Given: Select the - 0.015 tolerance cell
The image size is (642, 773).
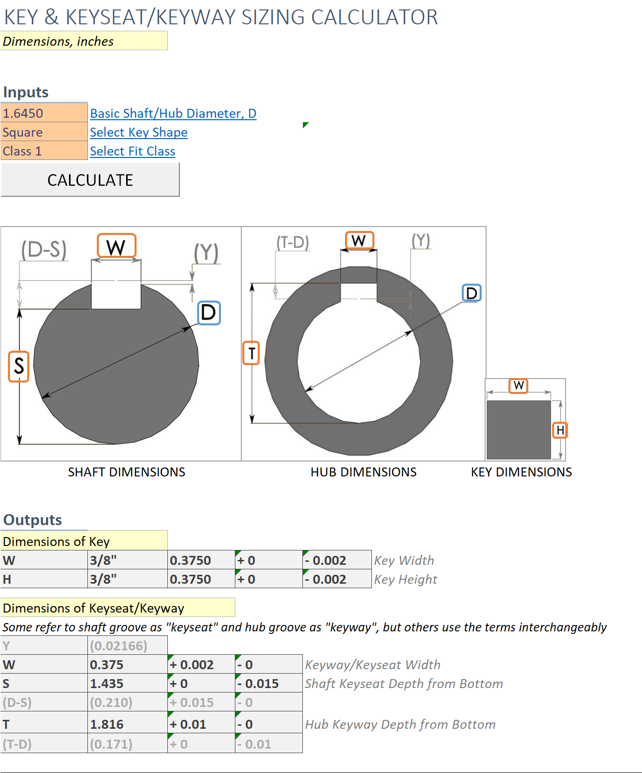Looking at the screenshot, I should (x=269, y=683).
